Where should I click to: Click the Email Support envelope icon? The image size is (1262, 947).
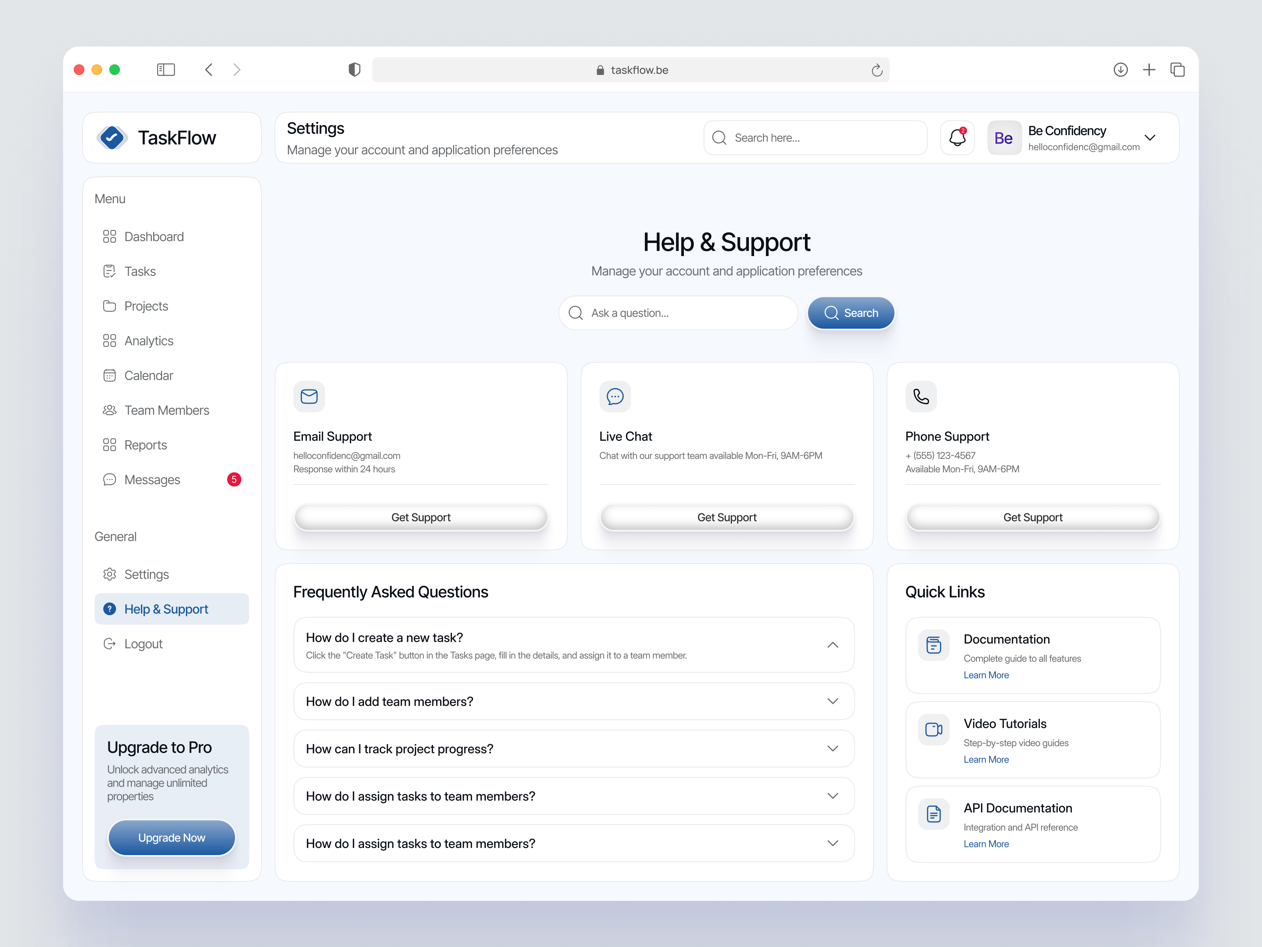coord(309,396)
